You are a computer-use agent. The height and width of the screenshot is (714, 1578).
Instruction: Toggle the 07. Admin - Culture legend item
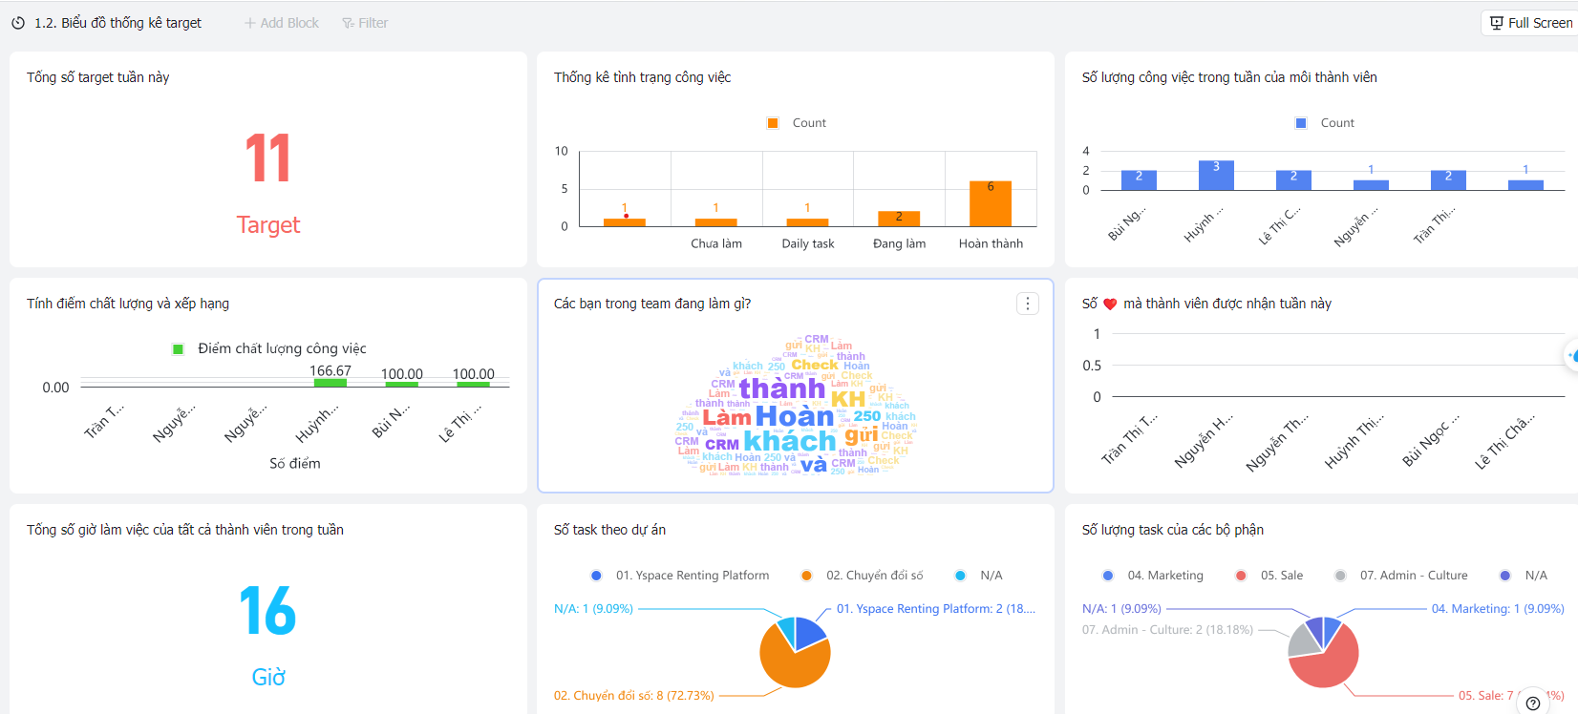1401,576
